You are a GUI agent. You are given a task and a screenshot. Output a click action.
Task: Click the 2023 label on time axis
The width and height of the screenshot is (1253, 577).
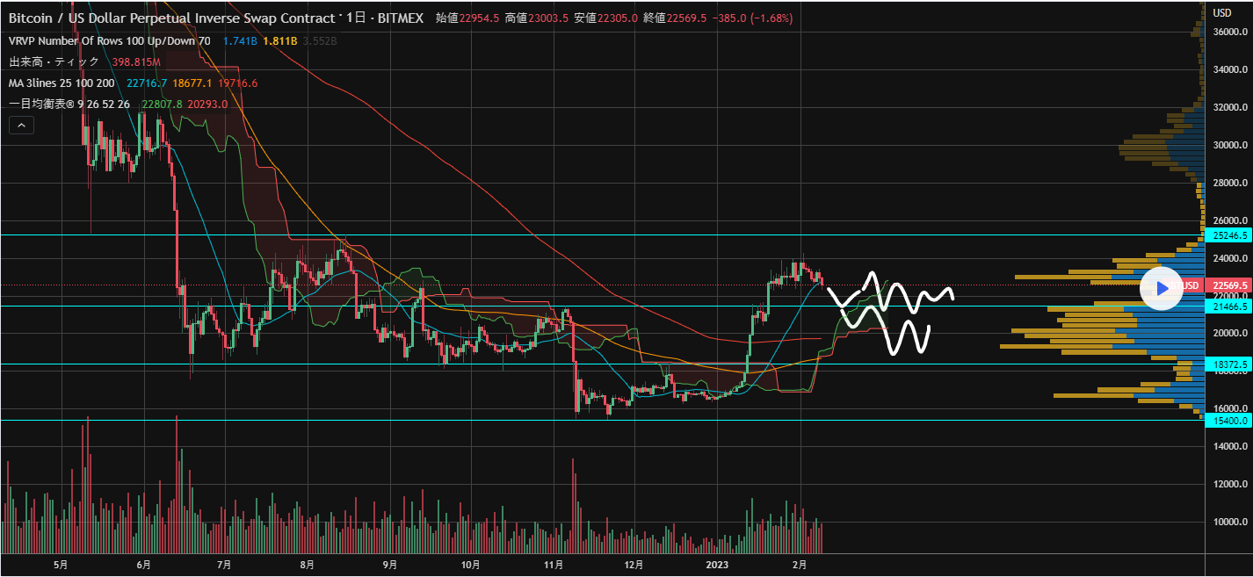[717, 565]
